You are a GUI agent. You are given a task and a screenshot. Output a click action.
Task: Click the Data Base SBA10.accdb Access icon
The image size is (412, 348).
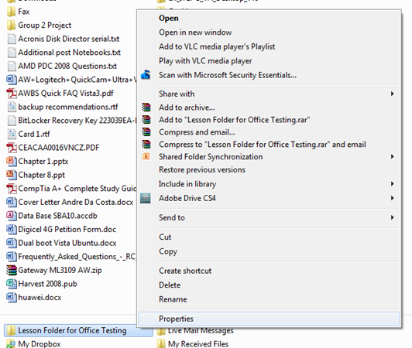[x=12, y=216]
